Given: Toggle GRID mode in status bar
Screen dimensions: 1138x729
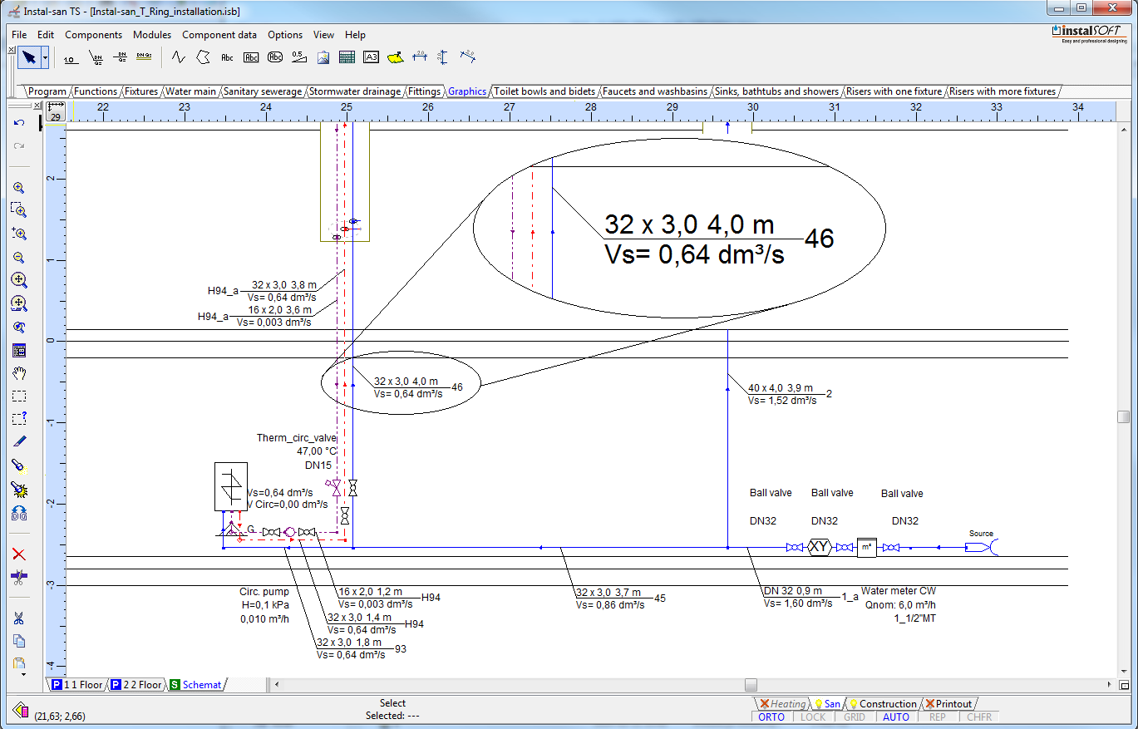Looking at the screenshot, I should coord(855,717).
